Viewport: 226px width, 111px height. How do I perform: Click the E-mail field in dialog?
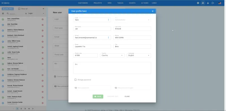pos(92,38)
